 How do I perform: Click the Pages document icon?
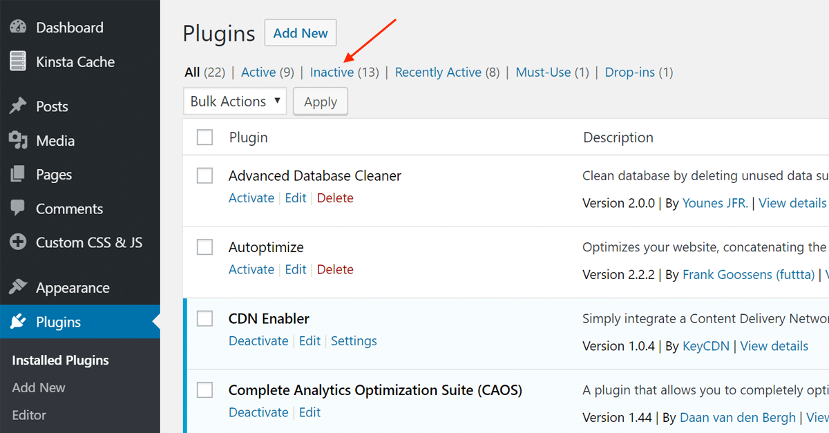tap(18, 175)
